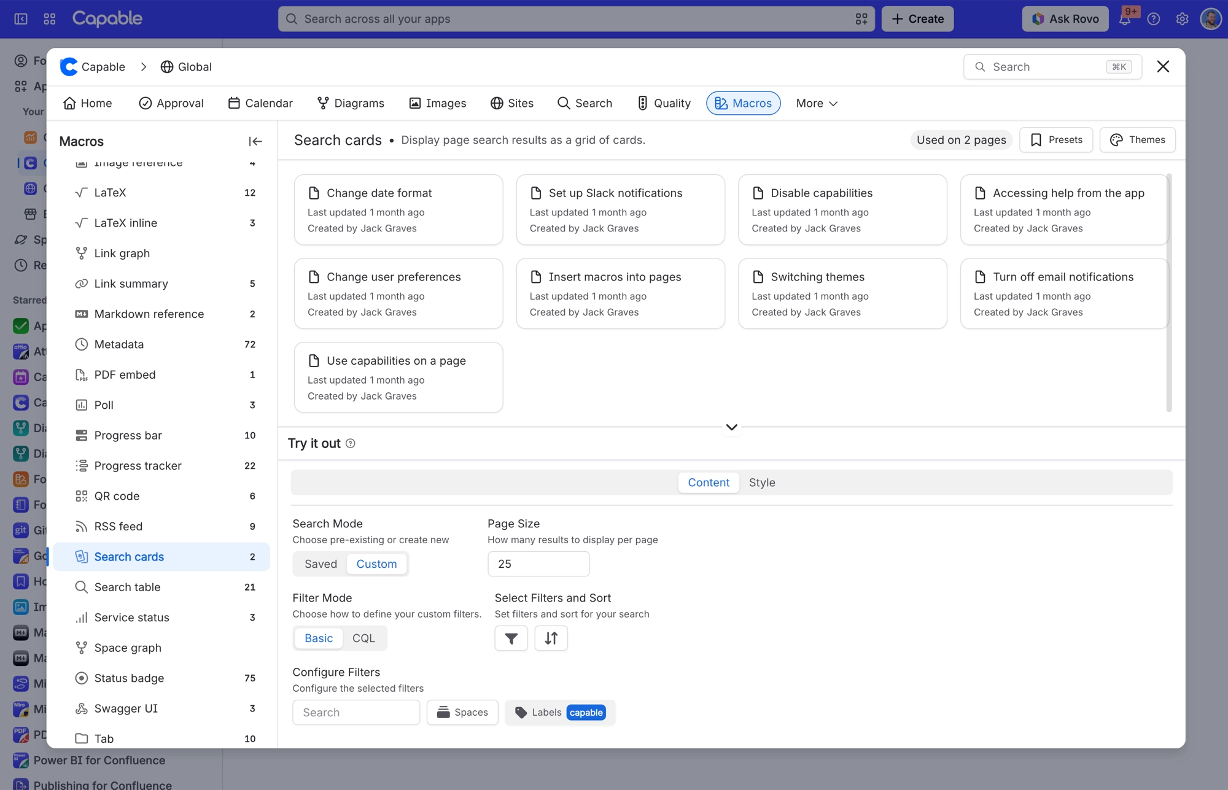Select Custom search mode
This screenshot has width=1228, height=790.
[376, 563]
